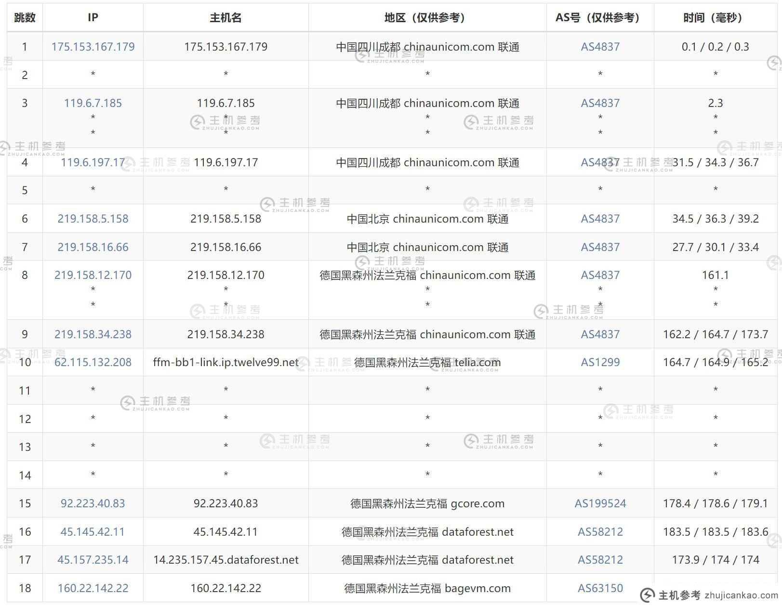Select time value 178.4 / 178.6 / 179.1
Viewport: 782px width, 607px height.
click(x=716, y=503)
